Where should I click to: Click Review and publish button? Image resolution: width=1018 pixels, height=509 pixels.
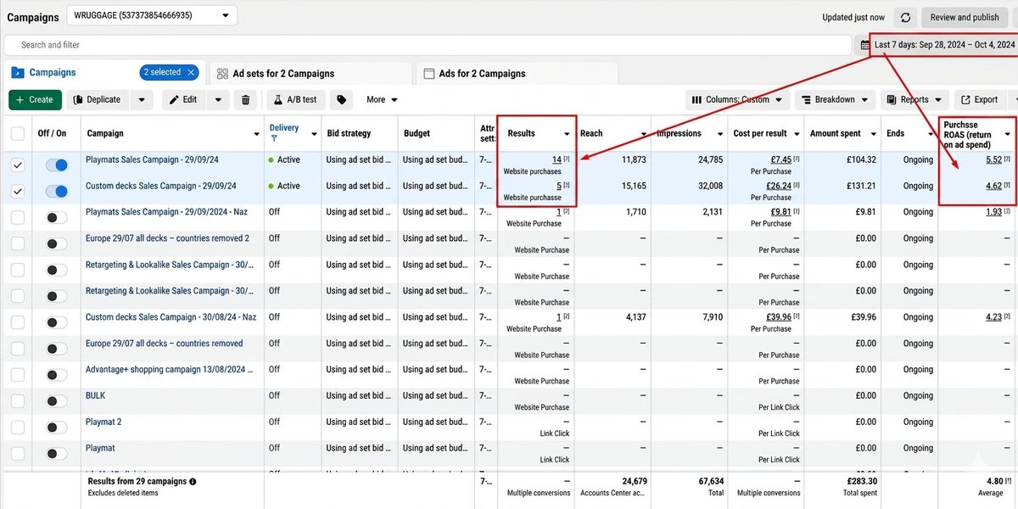pos(965,17)
